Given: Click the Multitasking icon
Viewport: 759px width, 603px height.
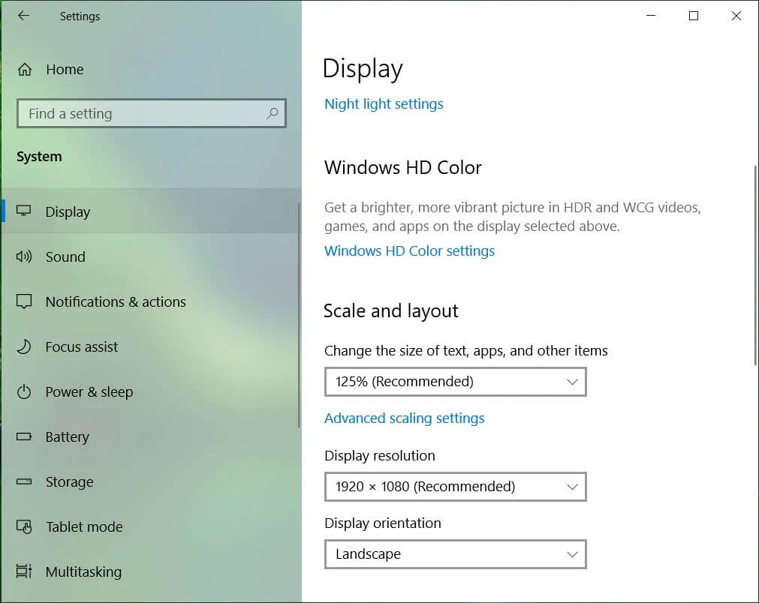Looking at the screenshot, I should coord(24,571).
